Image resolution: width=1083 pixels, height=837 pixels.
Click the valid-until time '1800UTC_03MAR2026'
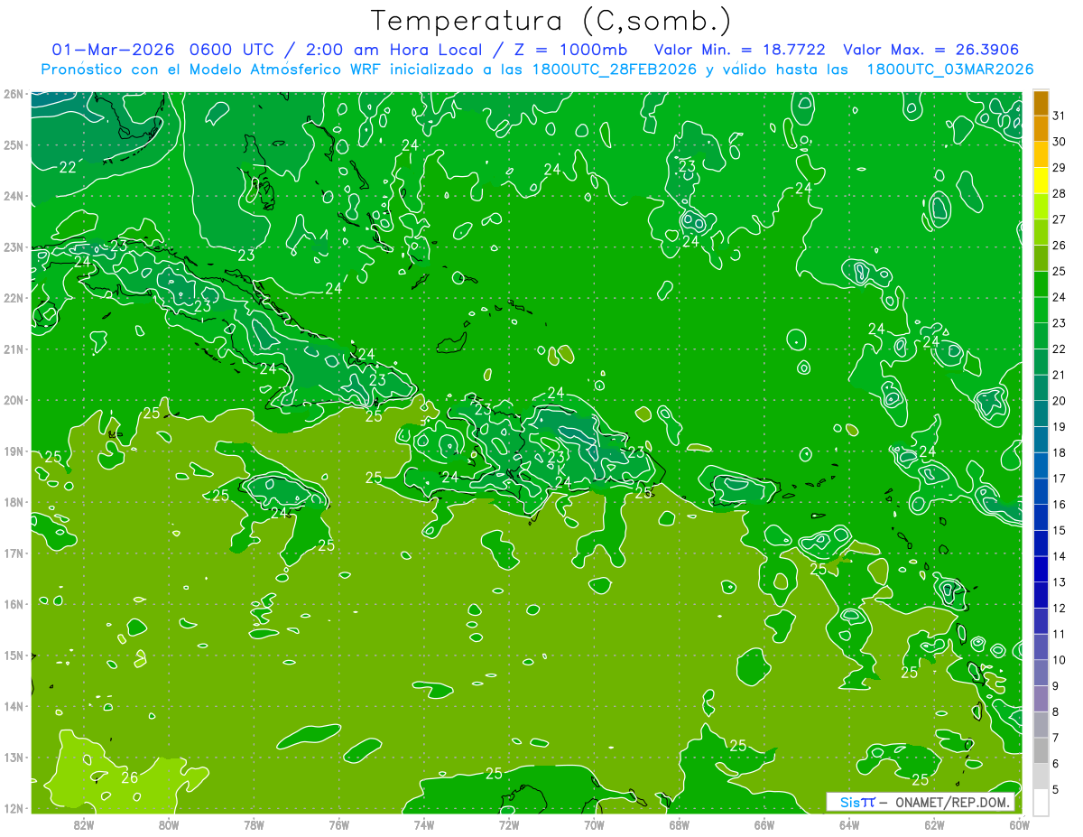950,70
